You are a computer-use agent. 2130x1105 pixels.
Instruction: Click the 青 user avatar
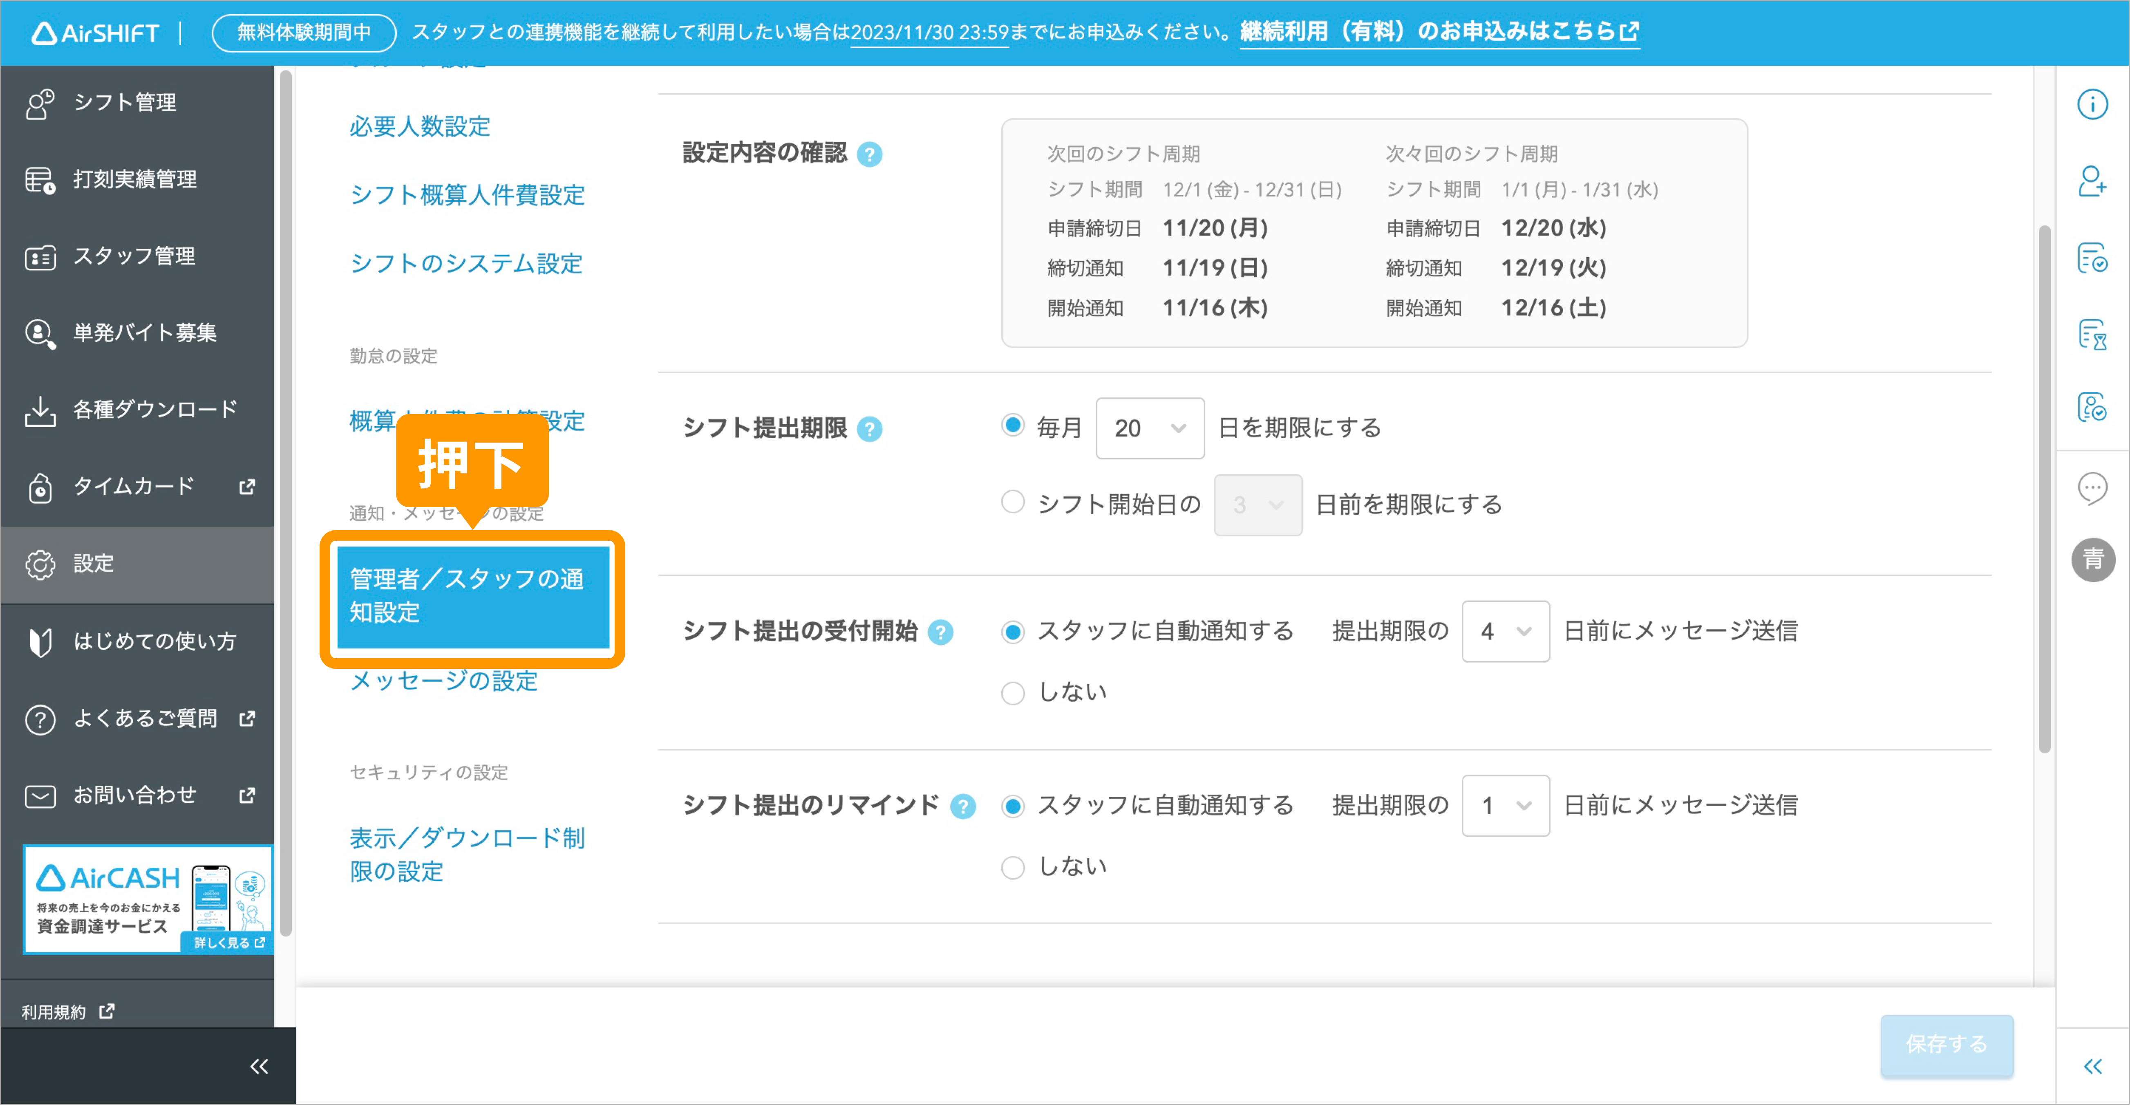coord(2093,559)
